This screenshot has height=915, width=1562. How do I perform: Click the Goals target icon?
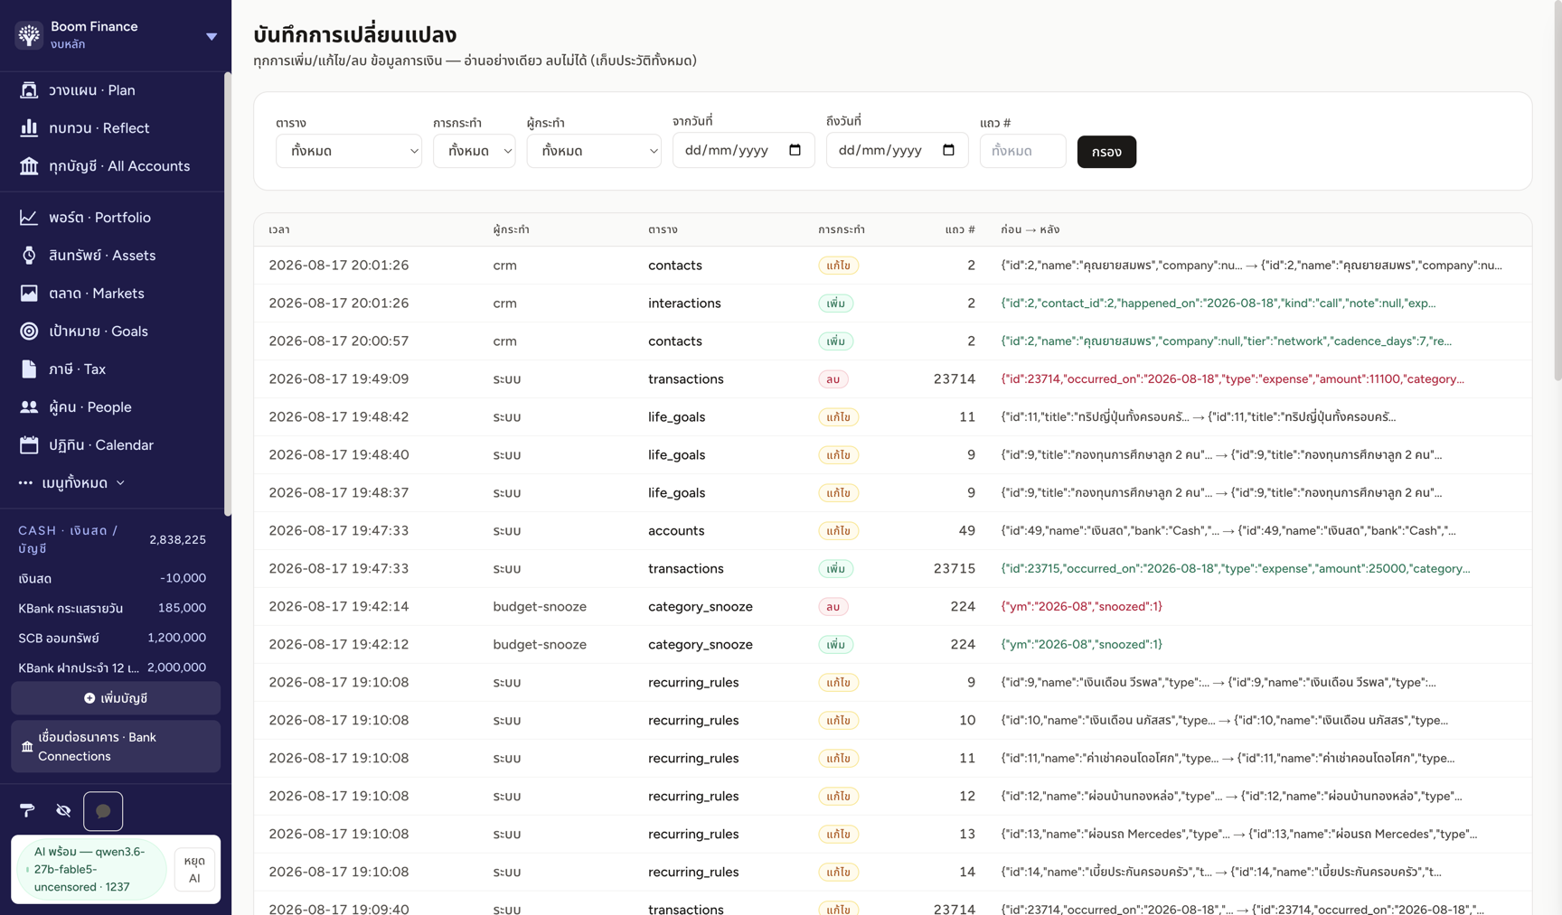pyautogui.click(x=29, y=331)
